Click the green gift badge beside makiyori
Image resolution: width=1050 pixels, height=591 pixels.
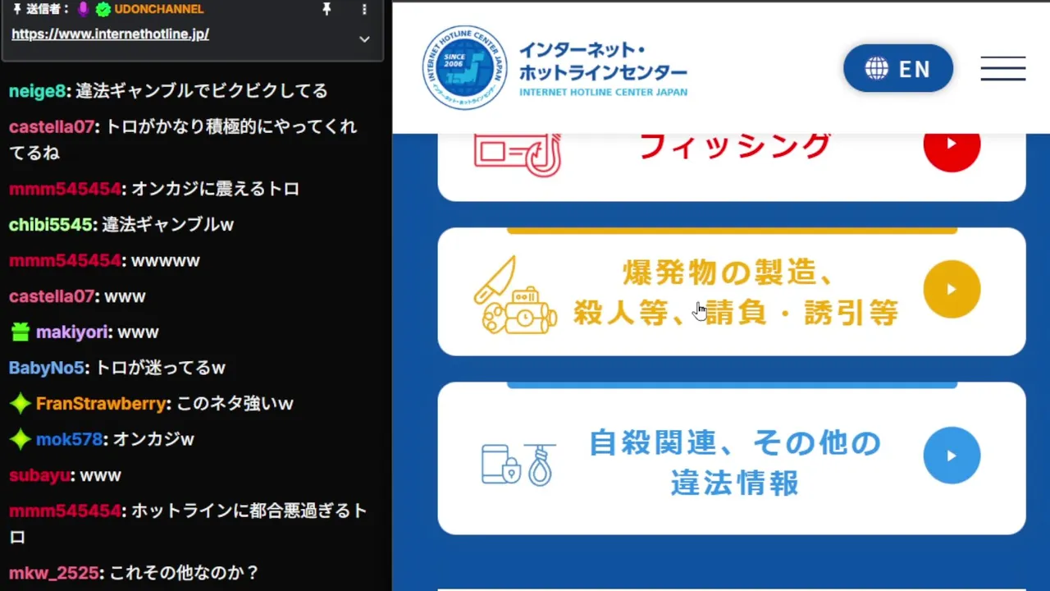tap(21, 332)
